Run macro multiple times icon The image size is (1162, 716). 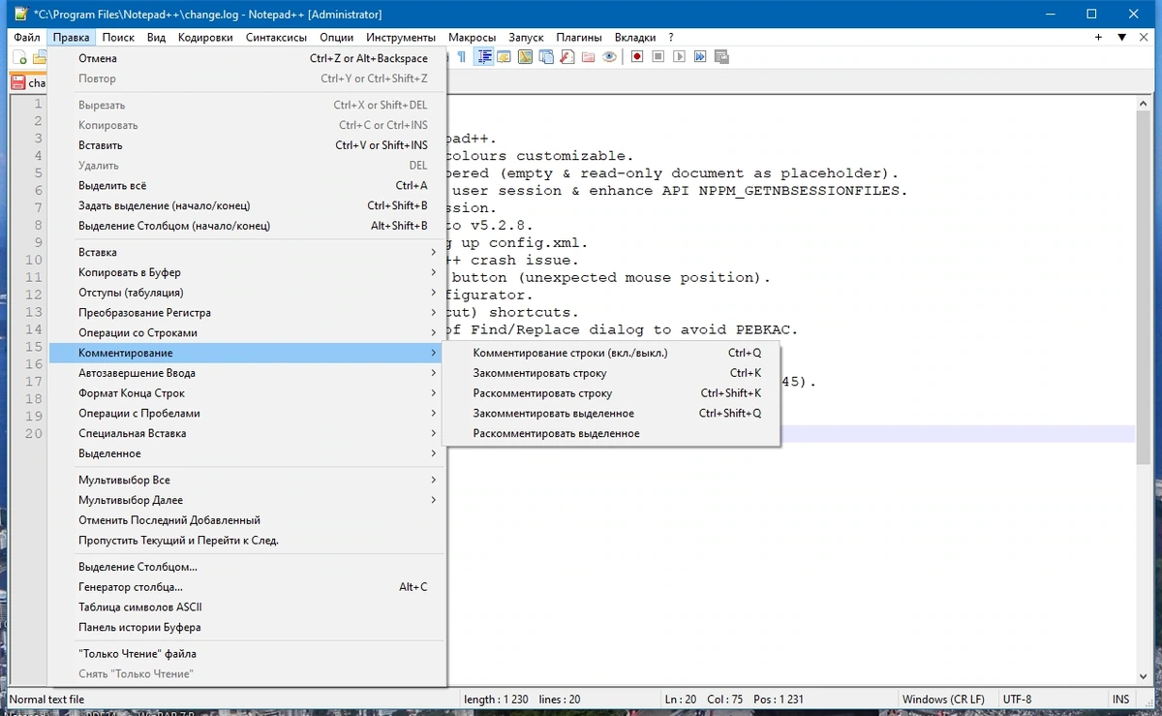pyautogui.click(x=700, y=57)
